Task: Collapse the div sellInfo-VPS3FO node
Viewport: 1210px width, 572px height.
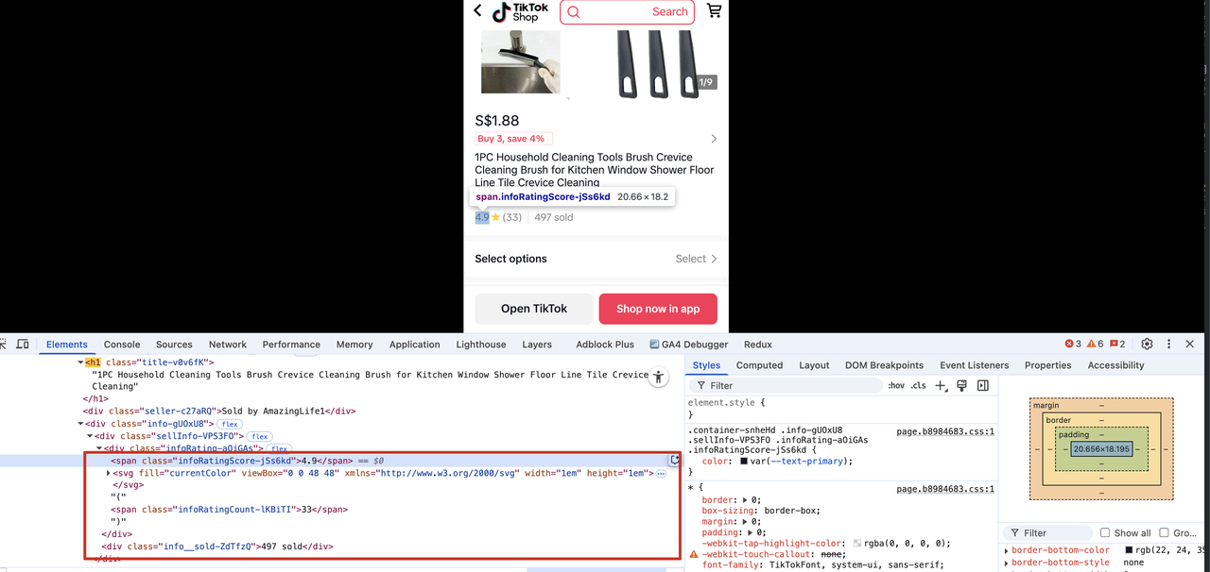Action: (x=91, y=436)
